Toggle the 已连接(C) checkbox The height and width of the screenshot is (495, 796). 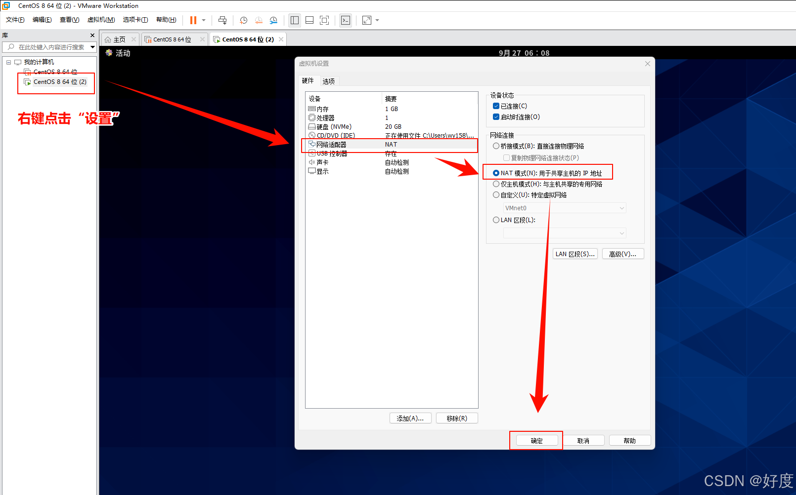click(x=496, y=106)
